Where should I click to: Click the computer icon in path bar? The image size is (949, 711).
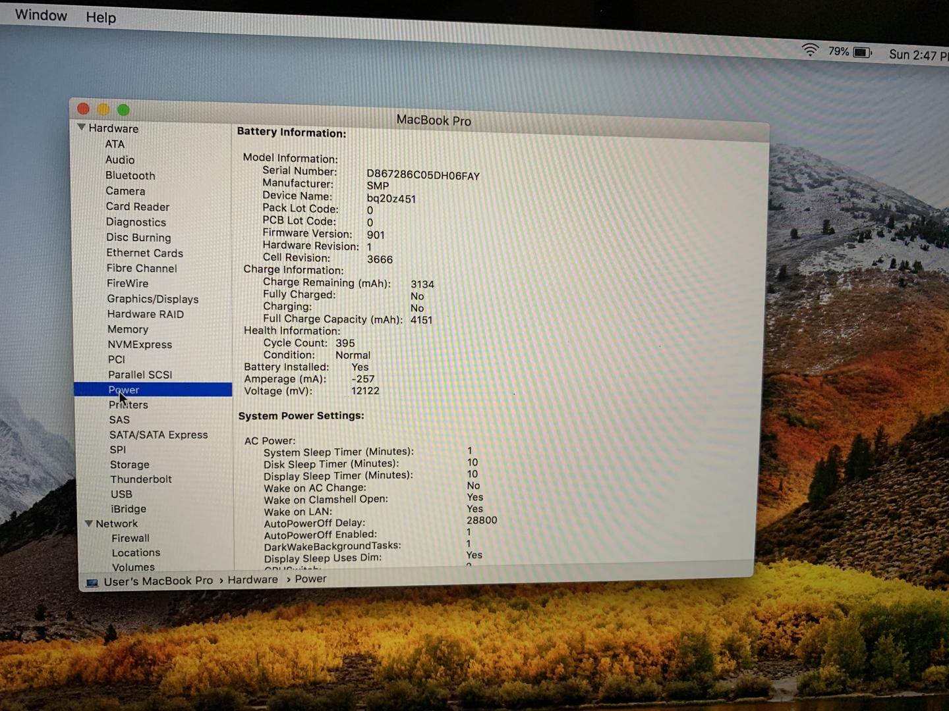pyautogui.click(x=92, y=583)
